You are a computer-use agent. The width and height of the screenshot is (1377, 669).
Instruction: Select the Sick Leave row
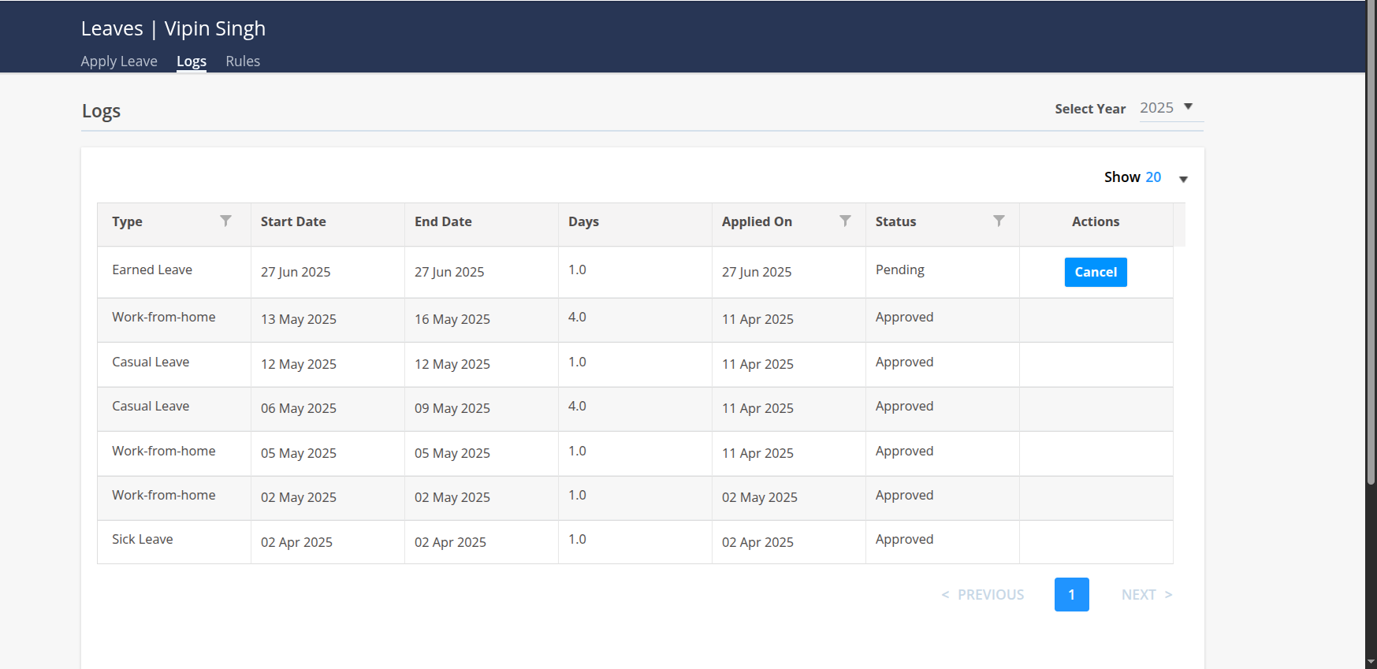click(143, 540)
